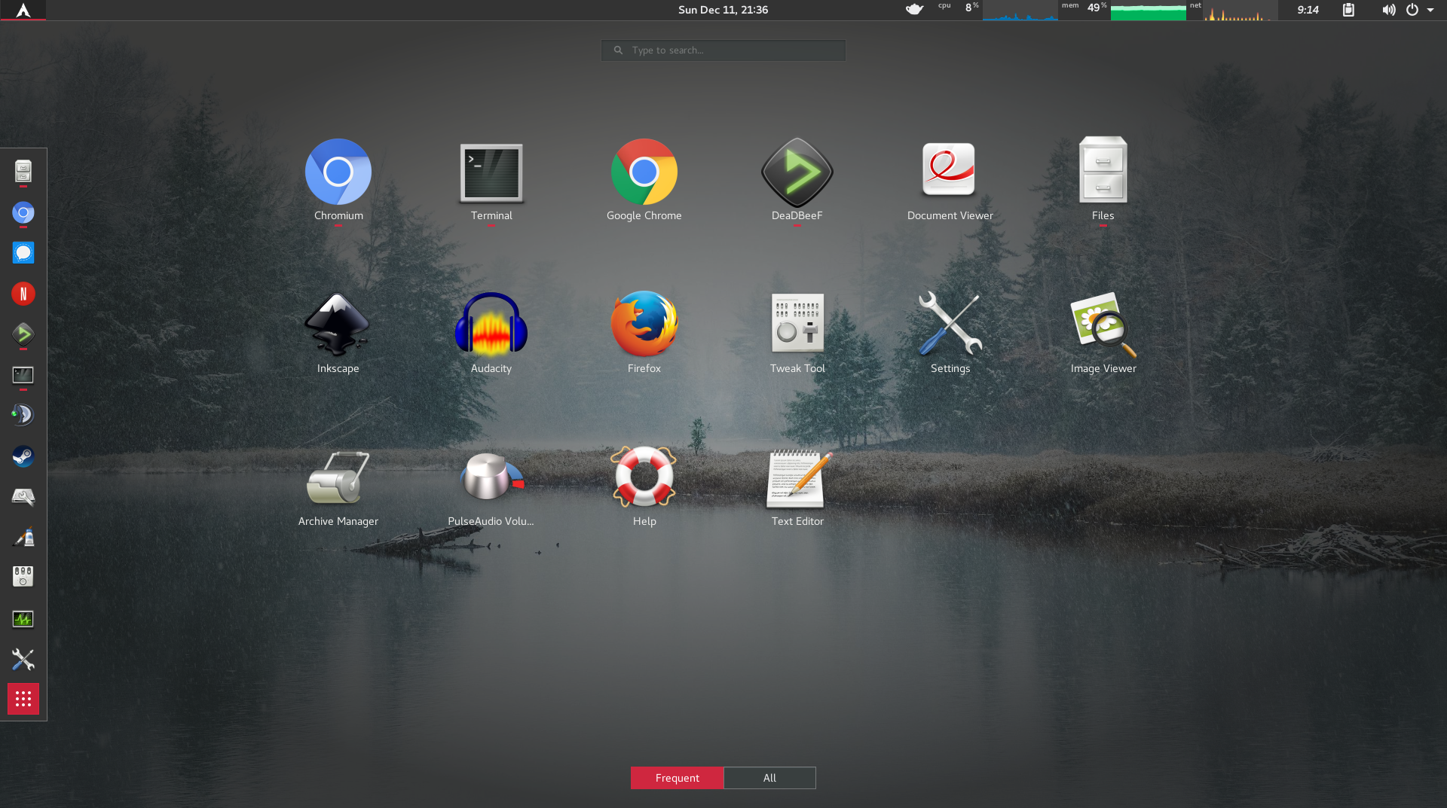Click the Terminal icon in the dock
1447x808 pixels.
[23, 375]
